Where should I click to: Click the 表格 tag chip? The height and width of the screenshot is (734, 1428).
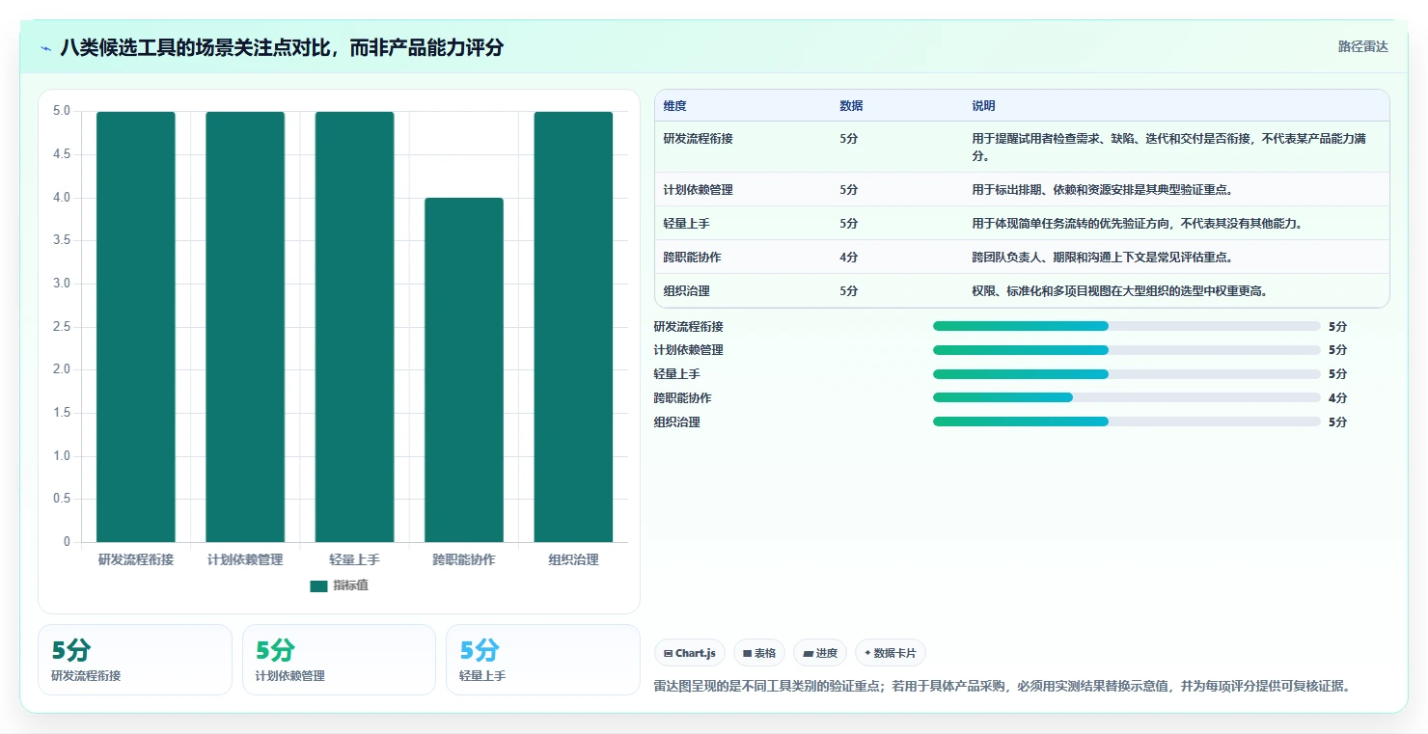(759, 653)
